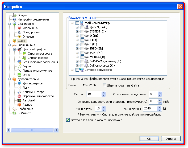Click the Шара share icon

pyautogui.click(x=14, y=41)
